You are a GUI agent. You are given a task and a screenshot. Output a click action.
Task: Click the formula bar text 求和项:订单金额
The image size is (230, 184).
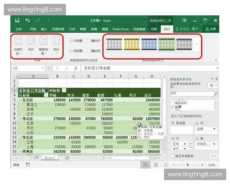(97, 68)
